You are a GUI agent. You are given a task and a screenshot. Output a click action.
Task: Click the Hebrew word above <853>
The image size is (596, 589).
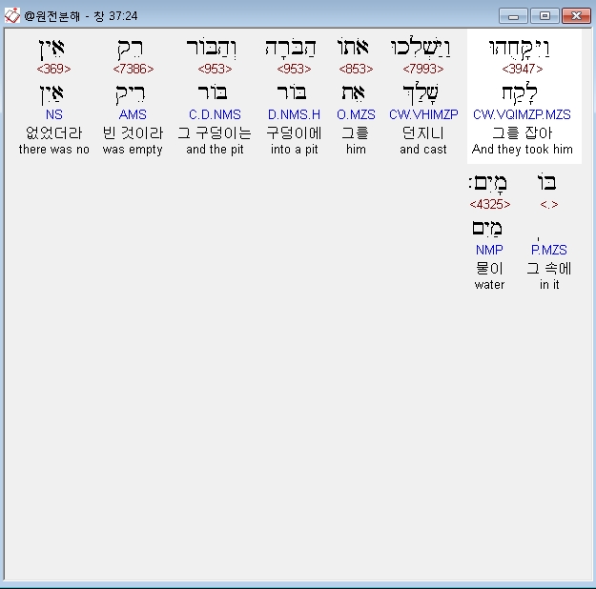tap(353, 47)
